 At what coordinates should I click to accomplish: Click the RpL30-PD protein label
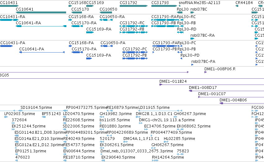(190, 55)
